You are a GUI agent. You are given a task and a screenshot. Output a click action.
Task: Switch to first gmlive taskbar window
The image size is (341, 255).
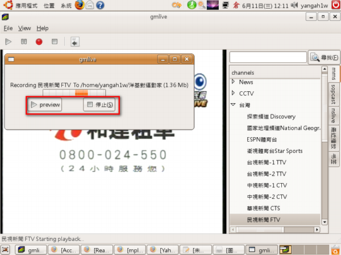coord(31,250)
